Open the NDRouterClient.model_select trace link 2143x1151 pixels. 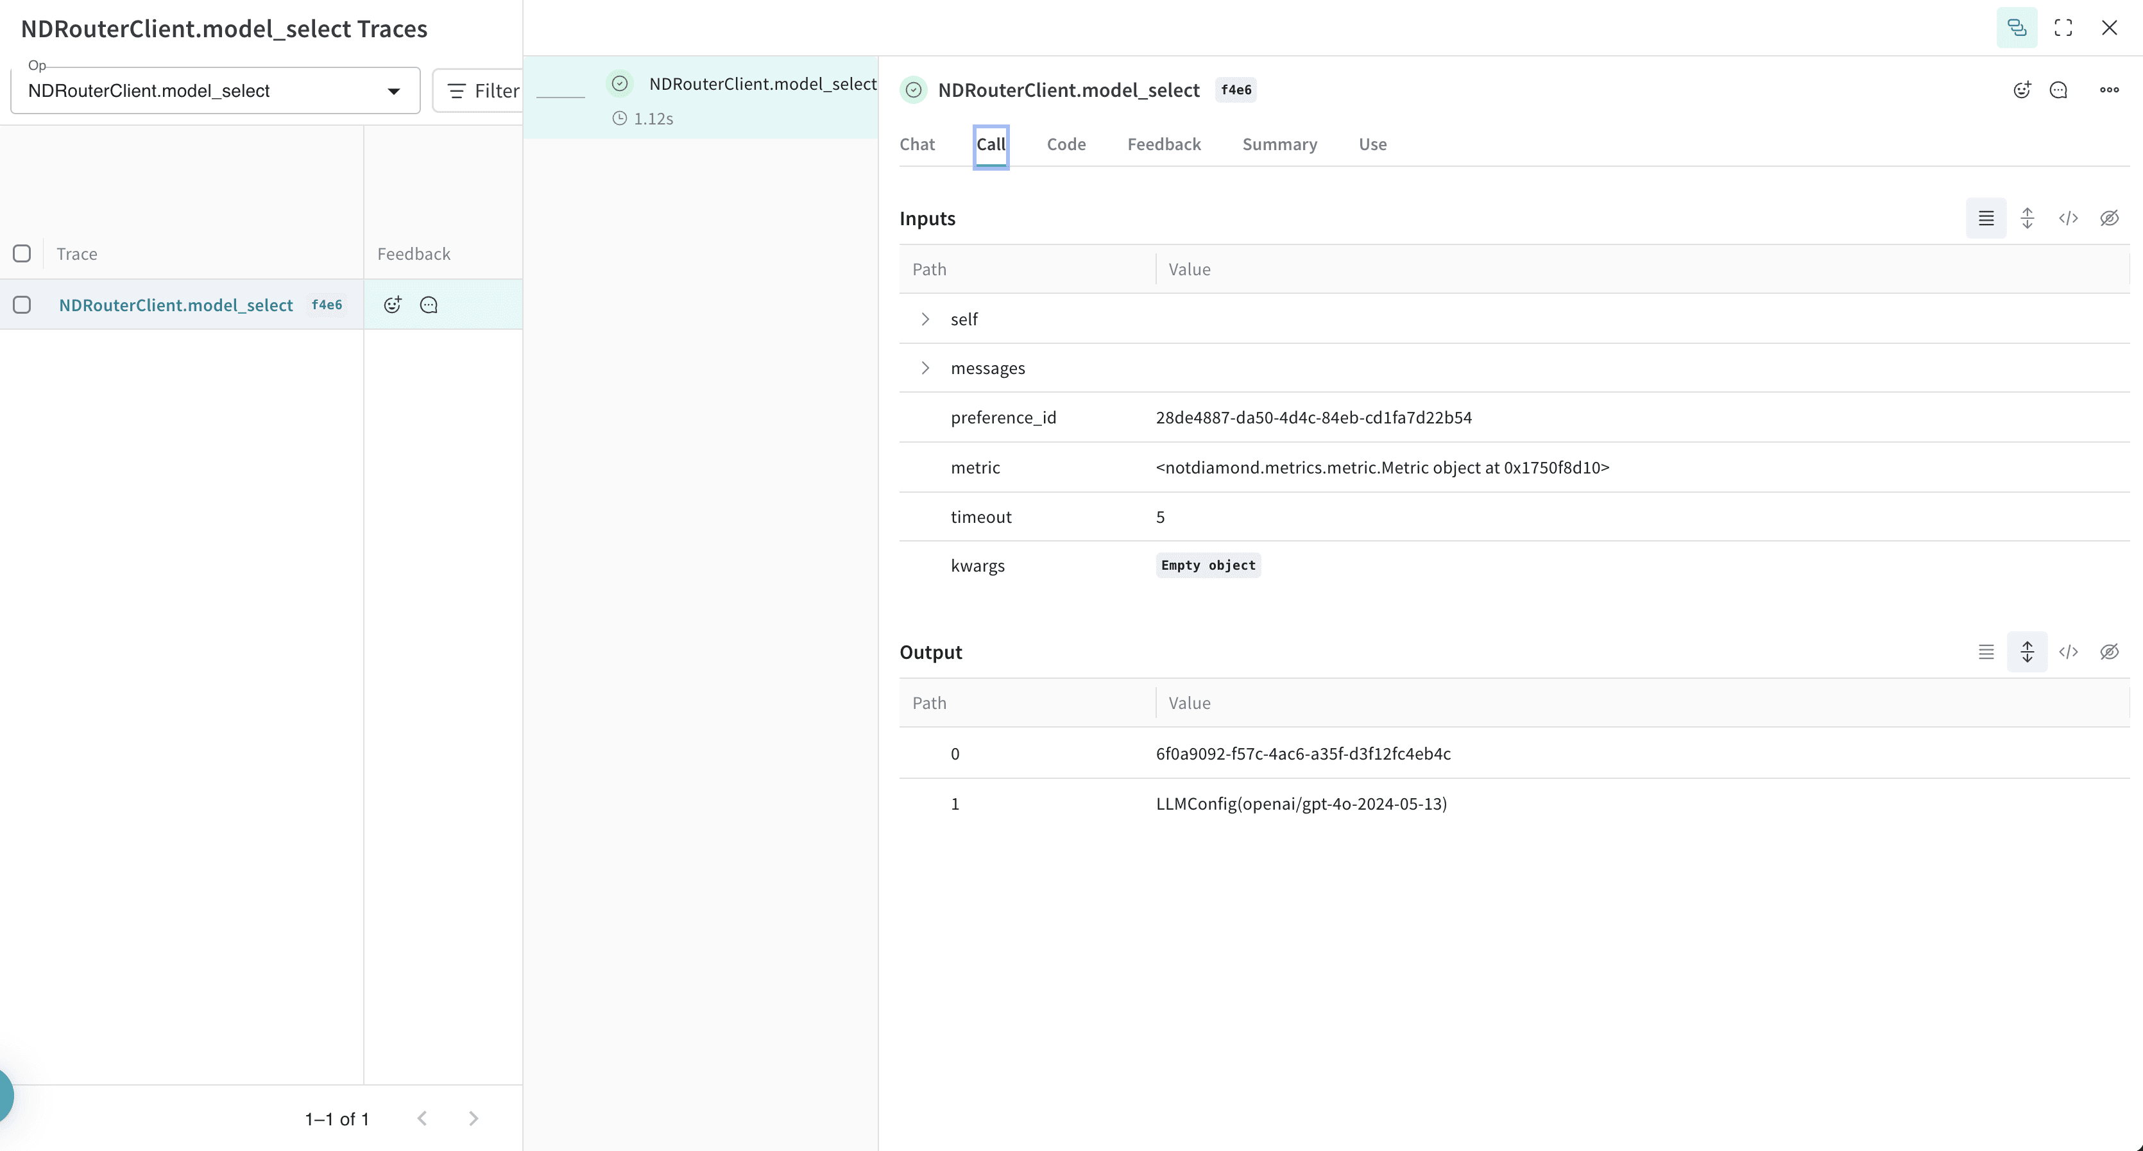point(176,305)
